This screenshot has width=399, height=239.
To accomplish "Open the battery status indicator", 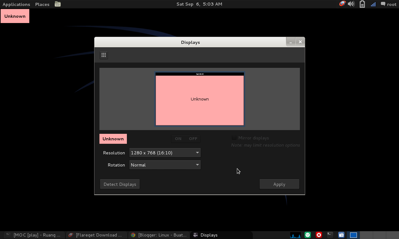I will pos(362,4).
